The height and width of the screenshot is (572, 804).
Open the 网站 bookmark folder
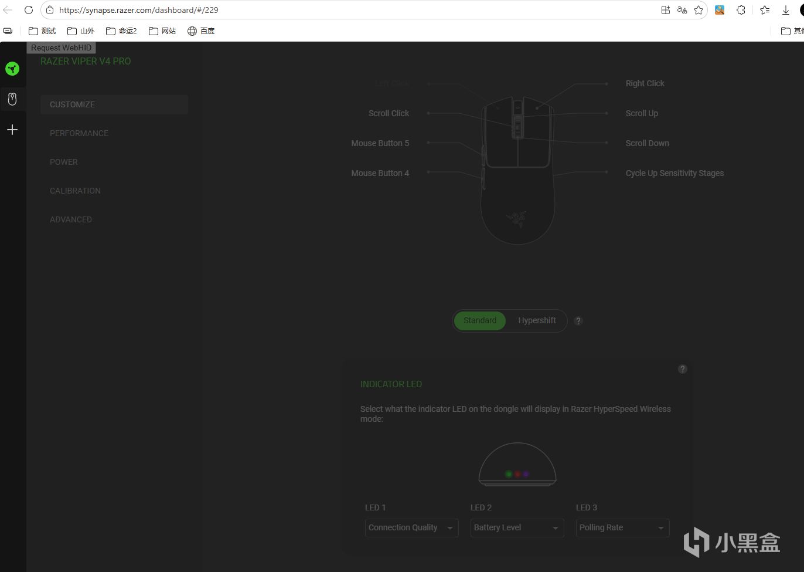[162, 31]
